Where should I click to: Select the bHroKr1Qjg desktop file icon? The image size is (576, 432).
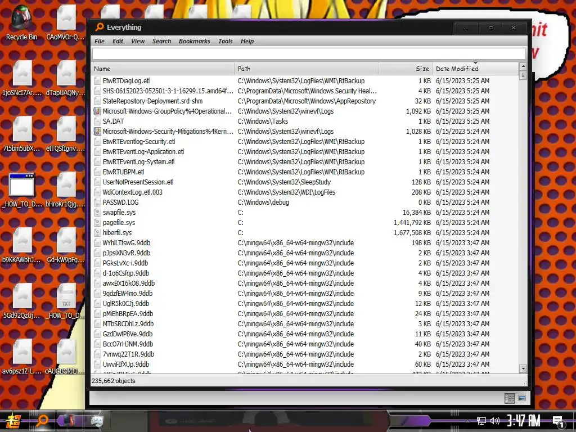pyautogui.click(x=66, y=190)
